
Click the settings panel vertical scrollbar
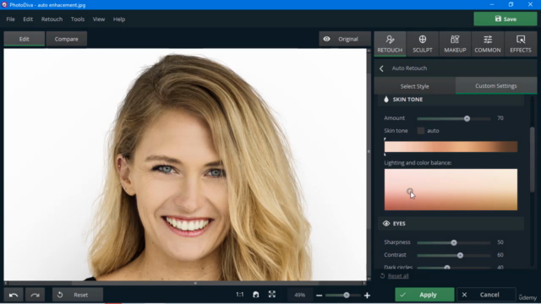pyautogui.click(x=533, y=160)
